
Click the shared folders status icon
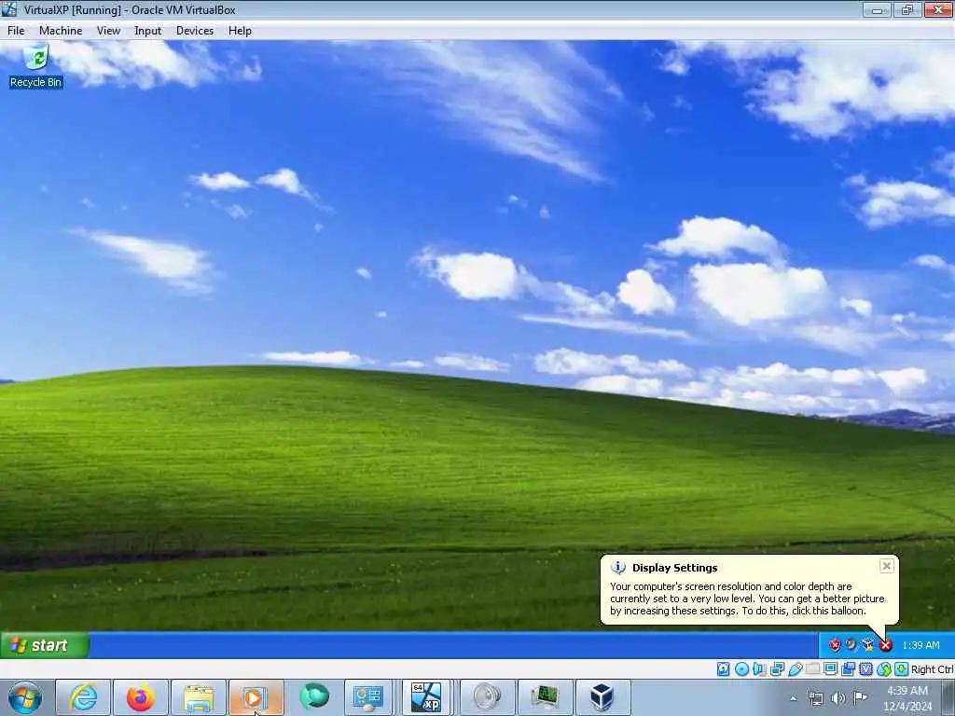click(x=813, y=669)
